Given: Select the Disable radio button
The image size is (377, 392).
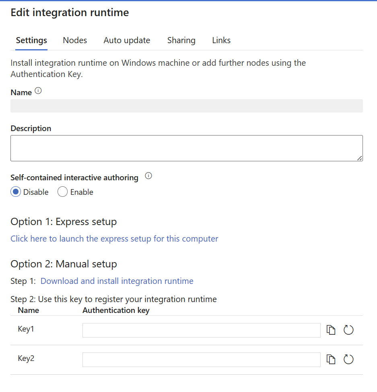Looking at the screenshot, I should (x=15, y=192).
